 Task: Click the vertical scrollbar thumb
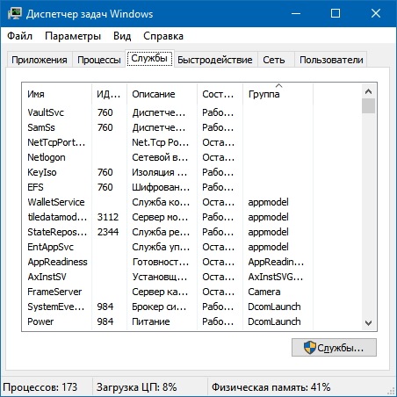tap(368, 105)
